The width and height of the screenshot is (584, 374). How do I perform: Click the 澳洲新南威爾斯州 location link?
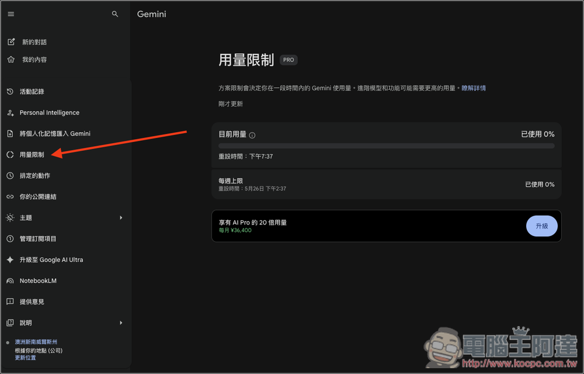coord(36,342)
